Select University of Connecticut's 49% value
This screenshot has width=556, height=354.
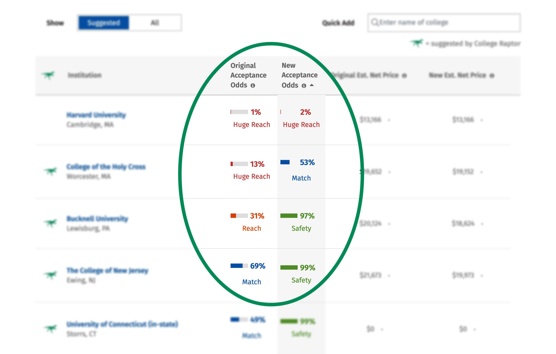point(257,320)
